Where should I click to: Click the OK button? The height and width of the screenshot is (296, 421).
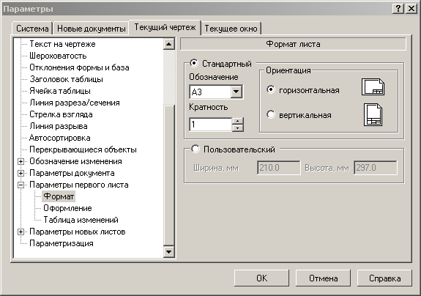pos(261,278)
